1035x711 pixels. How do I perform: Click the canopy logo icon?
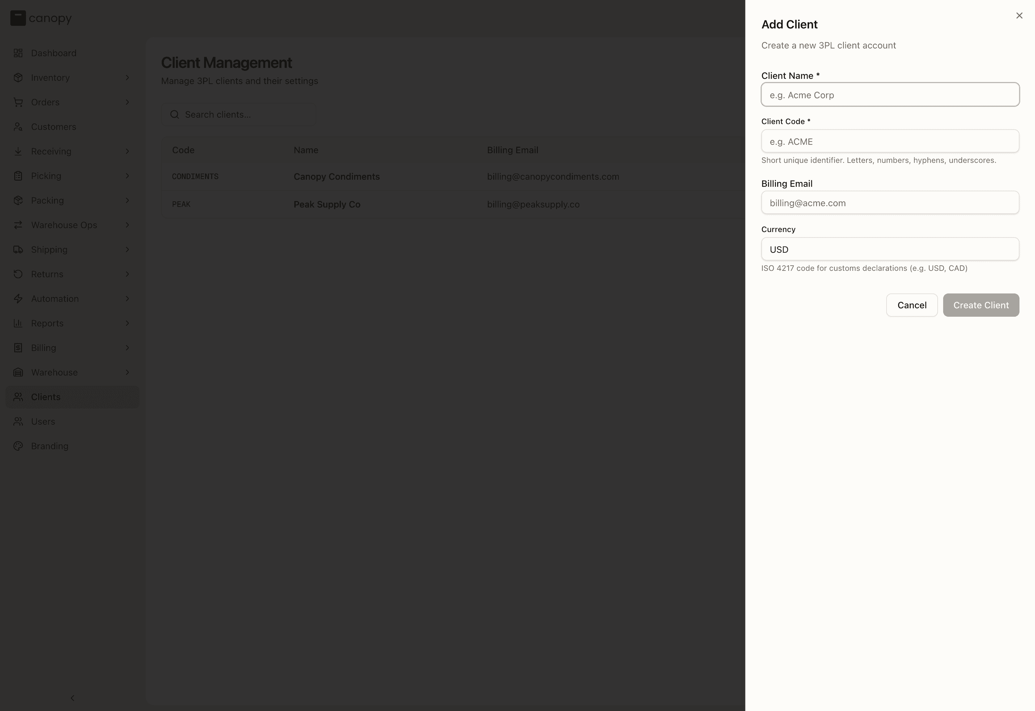18,18
